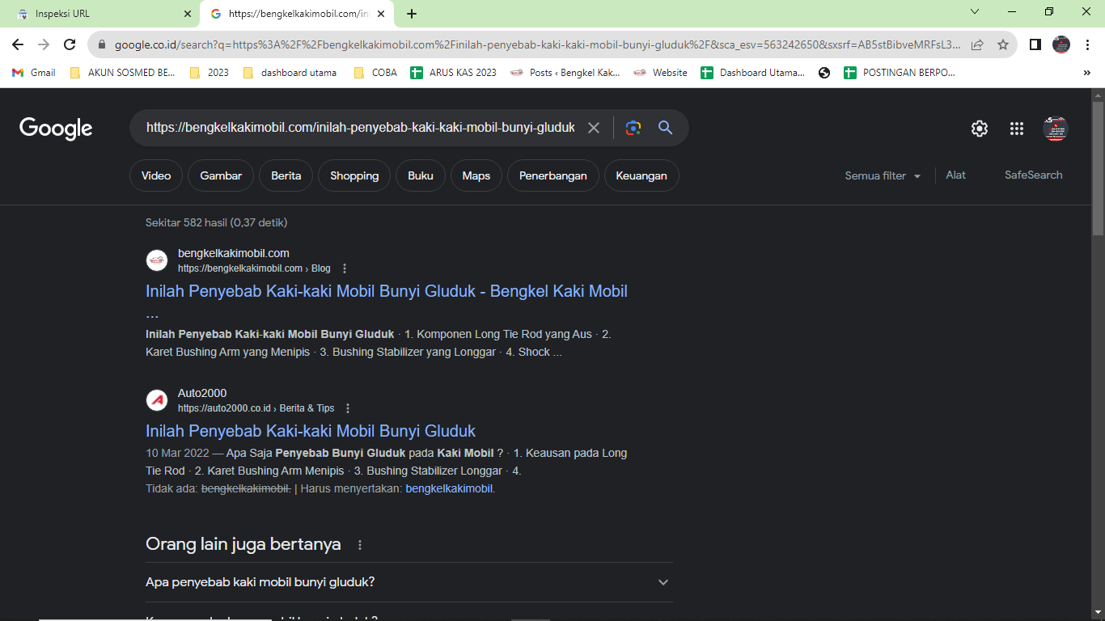Go back with the browser back arrow
Screen dimensions: 1105x621
[x=18, y=45]
